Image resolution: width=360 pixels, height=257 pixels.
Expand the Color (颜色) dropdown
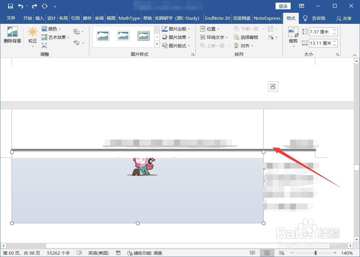click(x=51, y=29)
